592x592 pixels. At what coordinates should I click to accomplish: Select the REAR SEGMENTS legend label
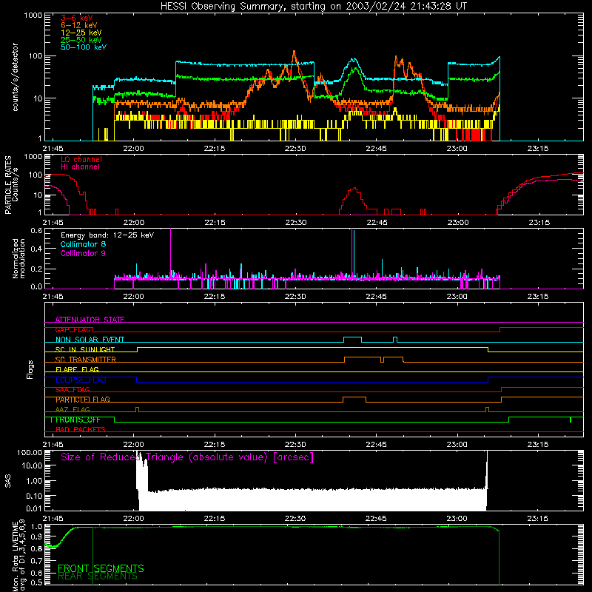click(98, 576)
